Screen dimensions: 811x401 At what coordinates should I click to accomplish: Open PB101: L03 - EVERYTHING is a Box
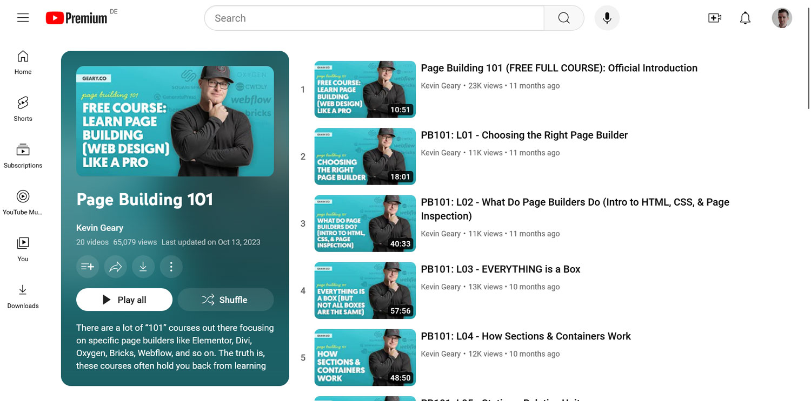click(x=500, y=269)
